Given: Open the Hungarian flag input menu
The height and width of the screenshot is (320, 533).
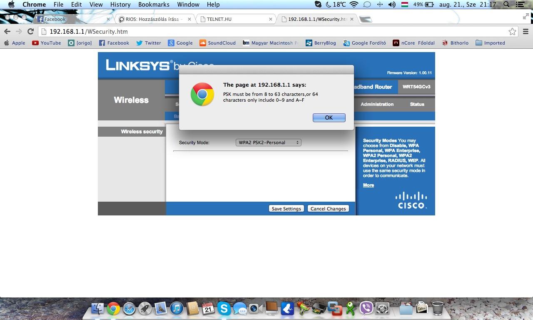Looking at the screenshot, I should coord(404,5).
